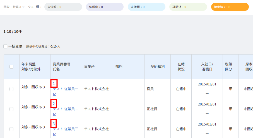This screenshot has height=138, width=253.
Task: Select the orange 確定済：10 status pill
Action: coord(230,7)
